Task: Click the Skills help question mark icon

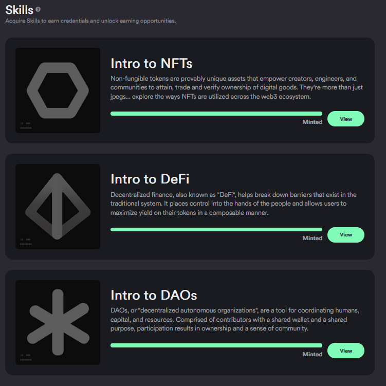Action: [38, 9]
